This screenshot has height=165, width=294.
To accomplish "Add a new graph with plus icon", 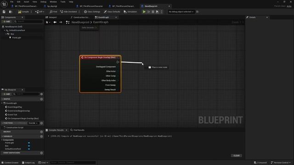I will click(x=42, y=99).
